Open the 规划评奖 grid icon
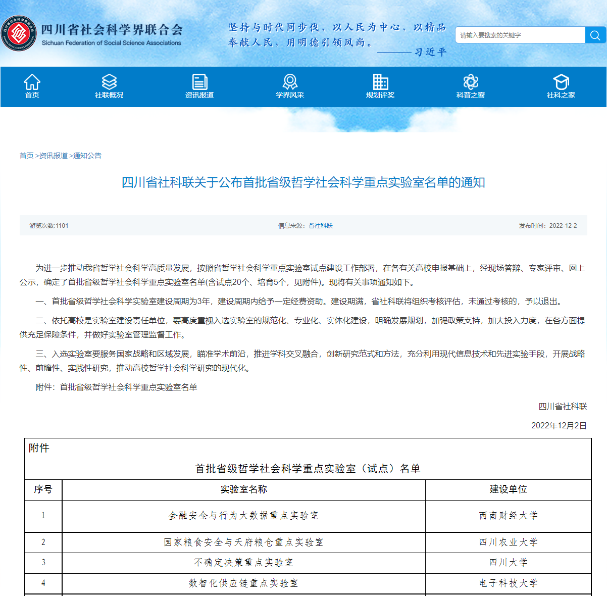 point(380,81)
